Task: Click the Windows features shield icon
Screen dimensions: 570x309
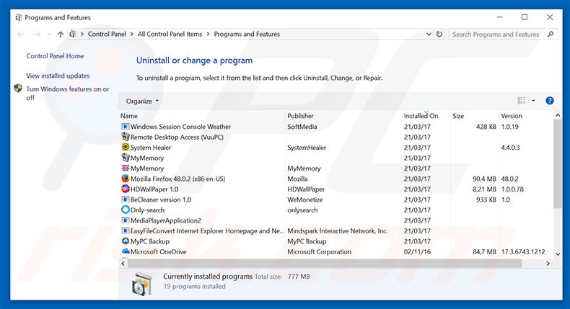Action: click(x=18, y=89)
